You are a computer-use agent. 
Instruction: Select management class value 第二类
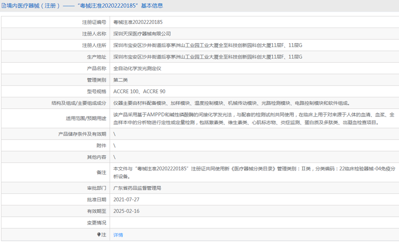click(120, 80)
